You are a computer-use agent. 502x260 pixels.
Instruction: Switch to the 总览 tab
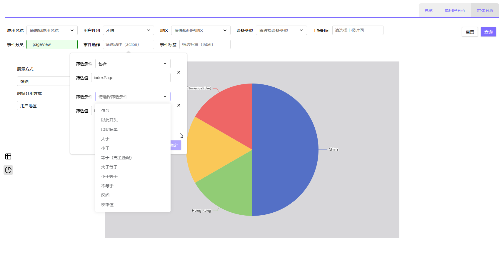pyautogui.click(x=429, y=11)
